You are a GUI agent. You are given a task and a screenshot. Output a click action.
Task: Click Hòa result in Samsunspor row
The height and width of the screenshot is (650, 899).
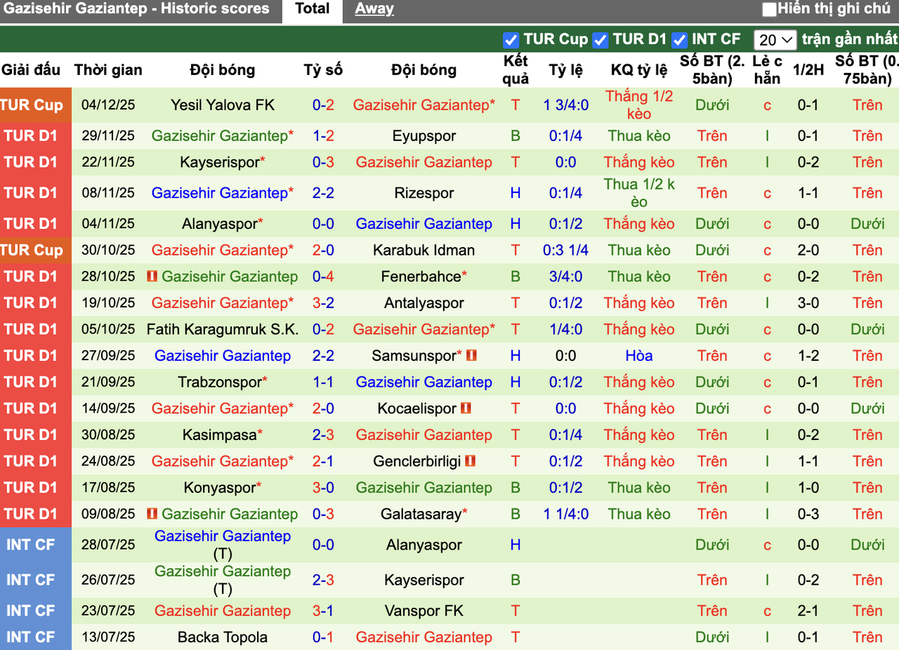[639, 356]
